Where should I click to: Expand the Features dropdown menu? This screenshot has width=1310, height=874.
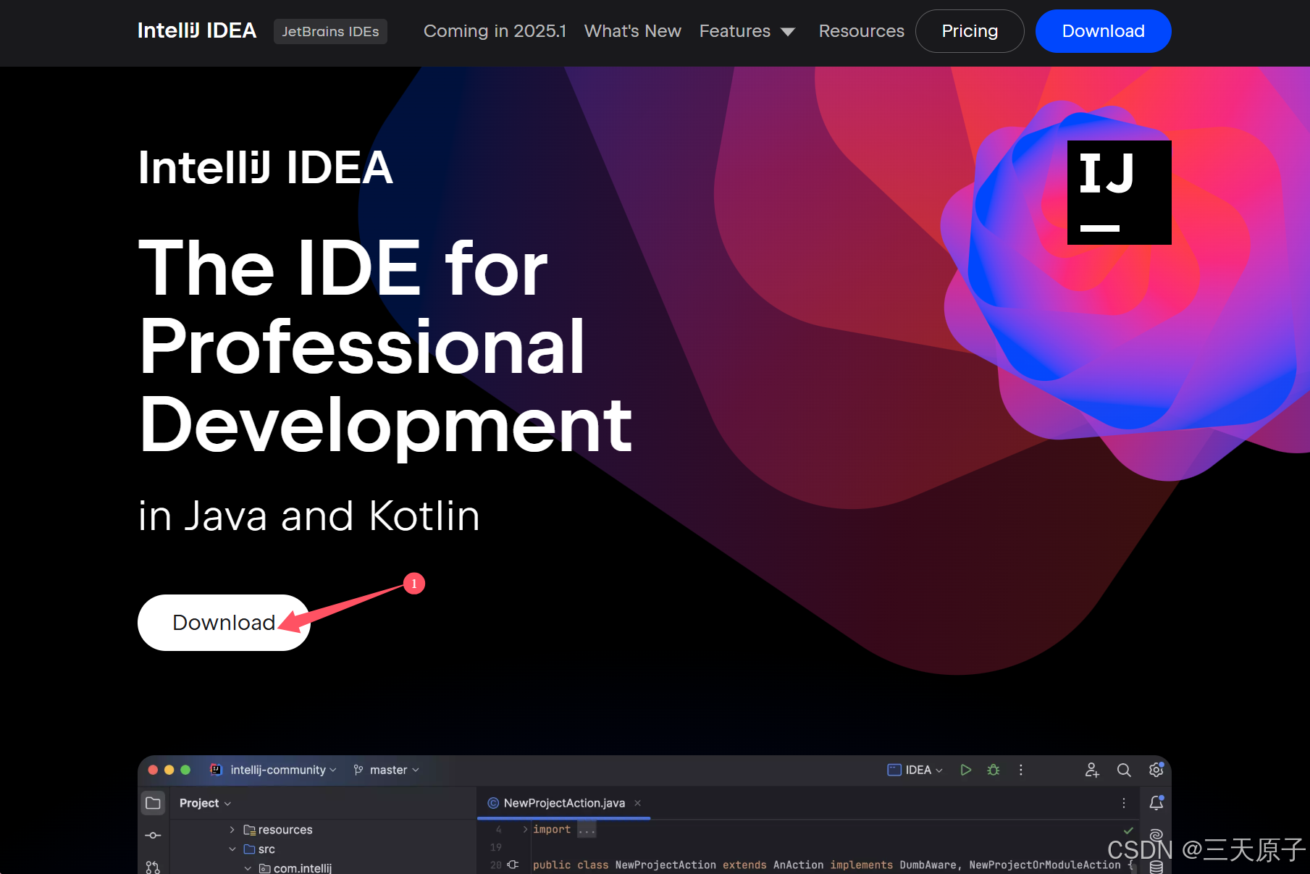pyautogui.click(x=747, y=31)
